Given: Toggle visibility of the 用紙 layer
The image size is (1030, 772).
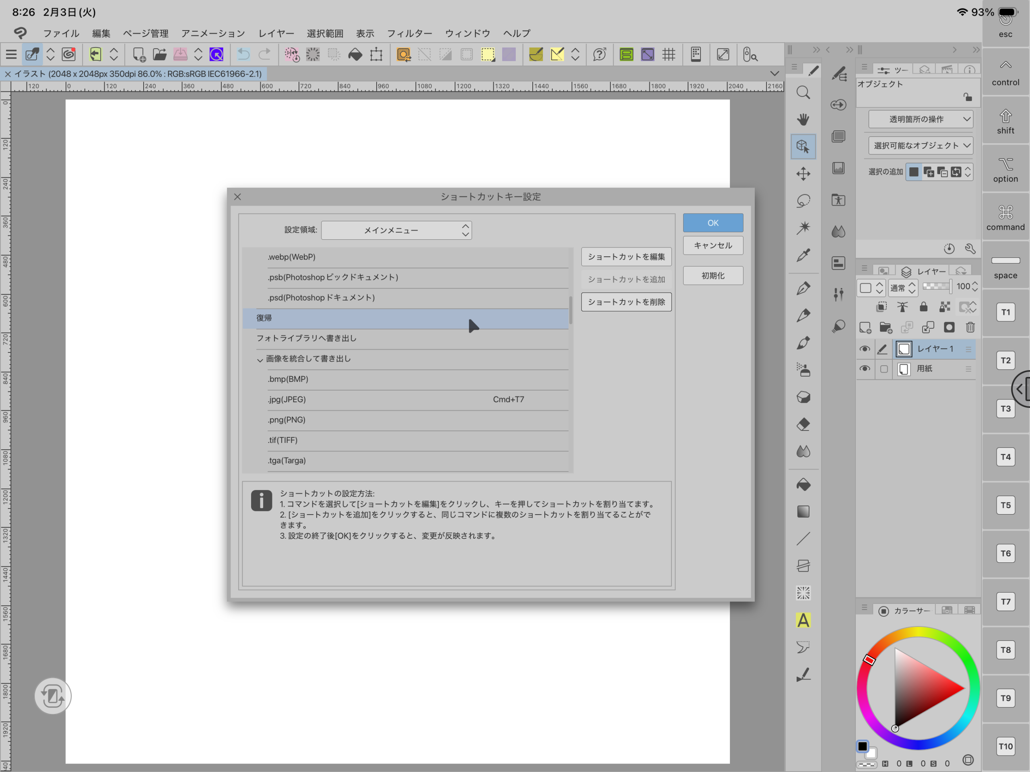Looking at the screenshot, I should coord(864,369).
